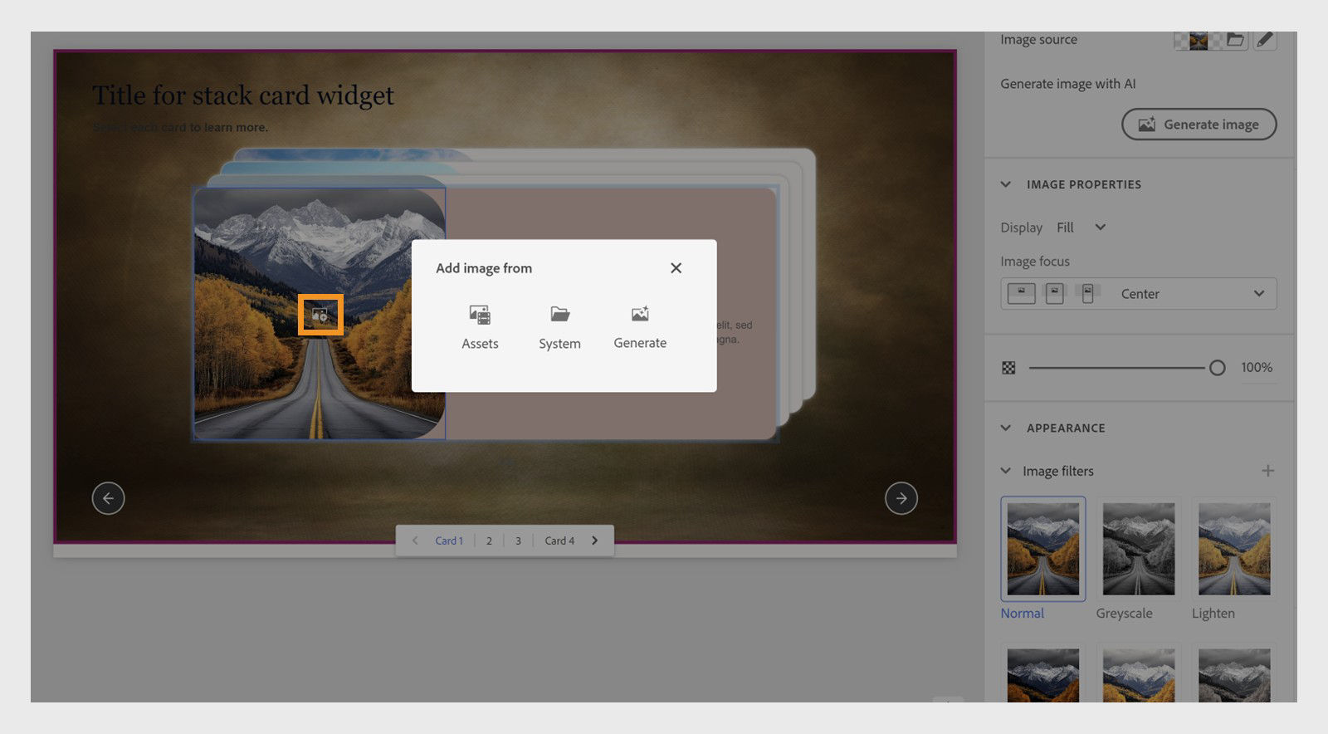
Task: Select Card 1 in the card navigator
Action: (x=449, y=541)
